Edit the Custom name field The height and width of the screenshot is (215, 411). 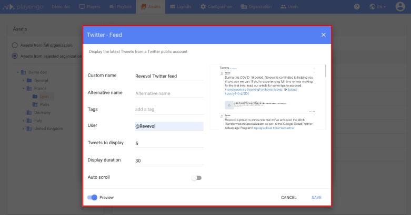[x=169, y=76]
